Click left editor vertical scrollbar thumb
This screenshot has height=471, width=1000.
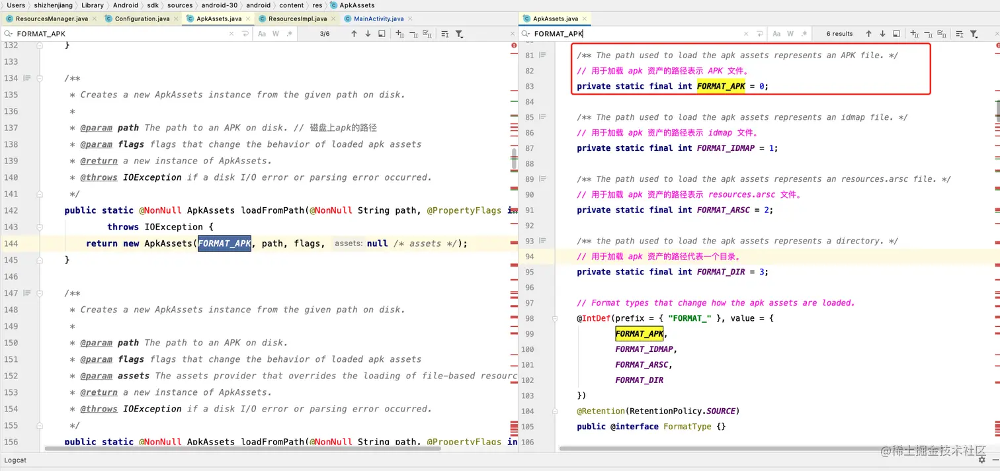click(x=513, y=159)
